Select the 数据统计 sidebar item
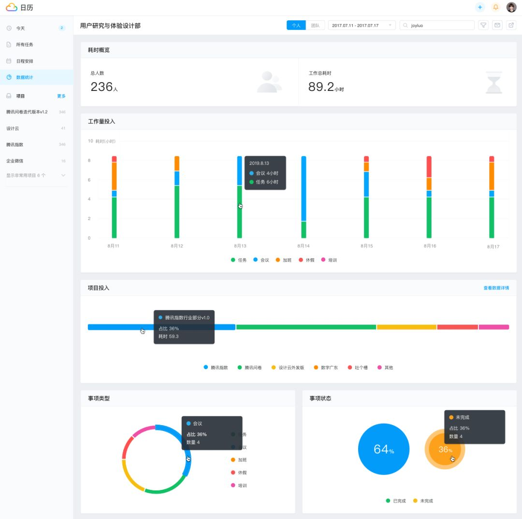Viewport: 522px width, 519px height. [37, 77]
